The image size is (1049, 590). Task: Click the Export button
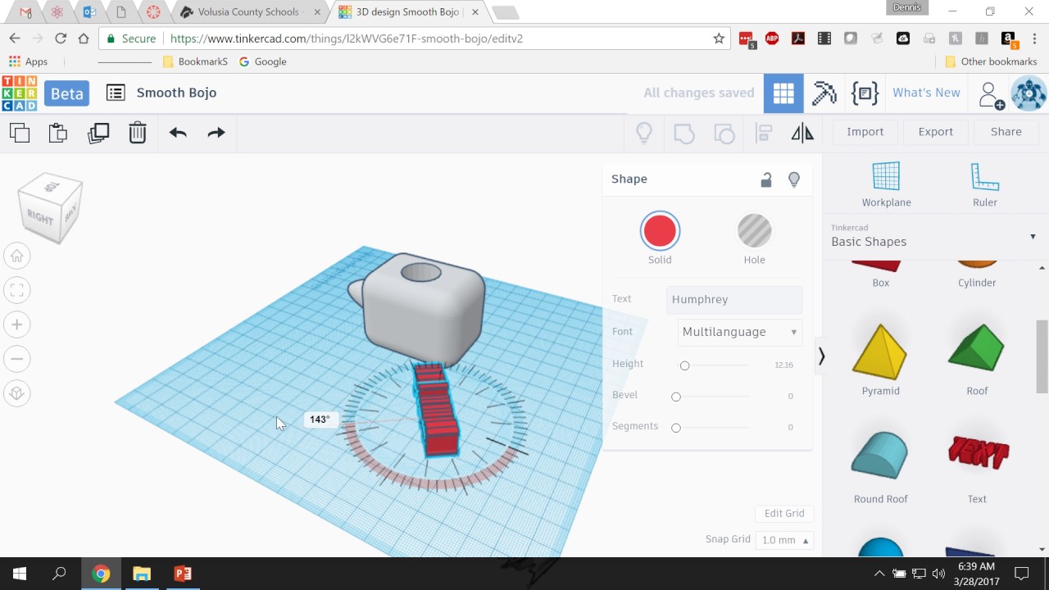[x=935, y=132]
